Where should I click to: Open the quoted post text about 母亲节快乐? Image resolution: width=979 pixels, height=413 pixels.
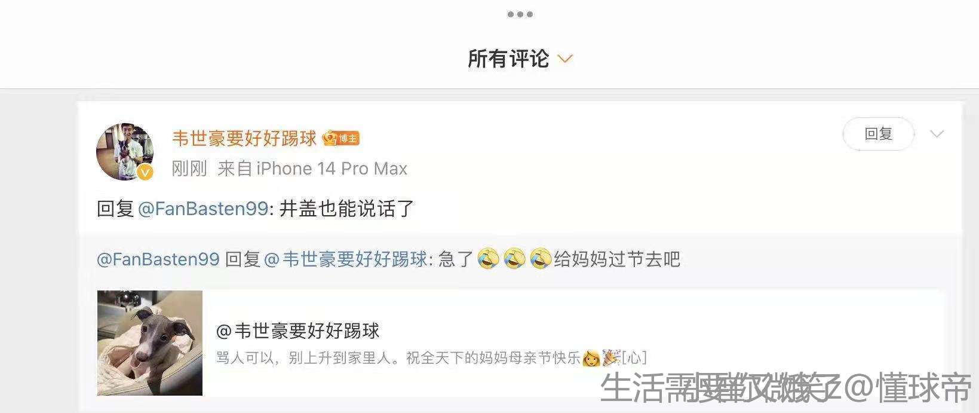tap(431, 358)
